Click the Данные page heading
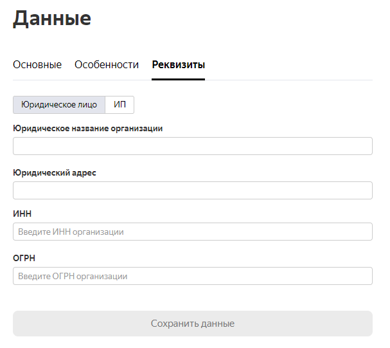The image size is (390, 348). tap(52, 19)
